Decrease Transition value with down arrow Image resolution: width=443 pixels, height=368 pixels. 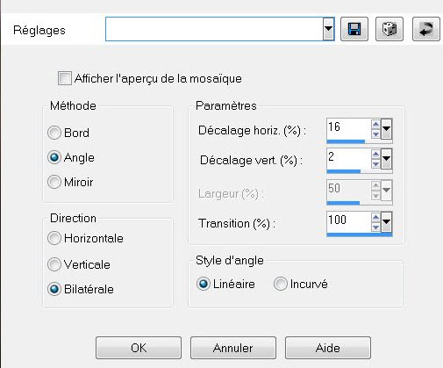(x=375, y=227)
